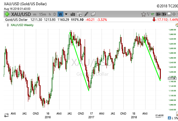This screenshot has height=121, width=178.
Task: Click the four-arrow move icon
Action: point(174,14)
